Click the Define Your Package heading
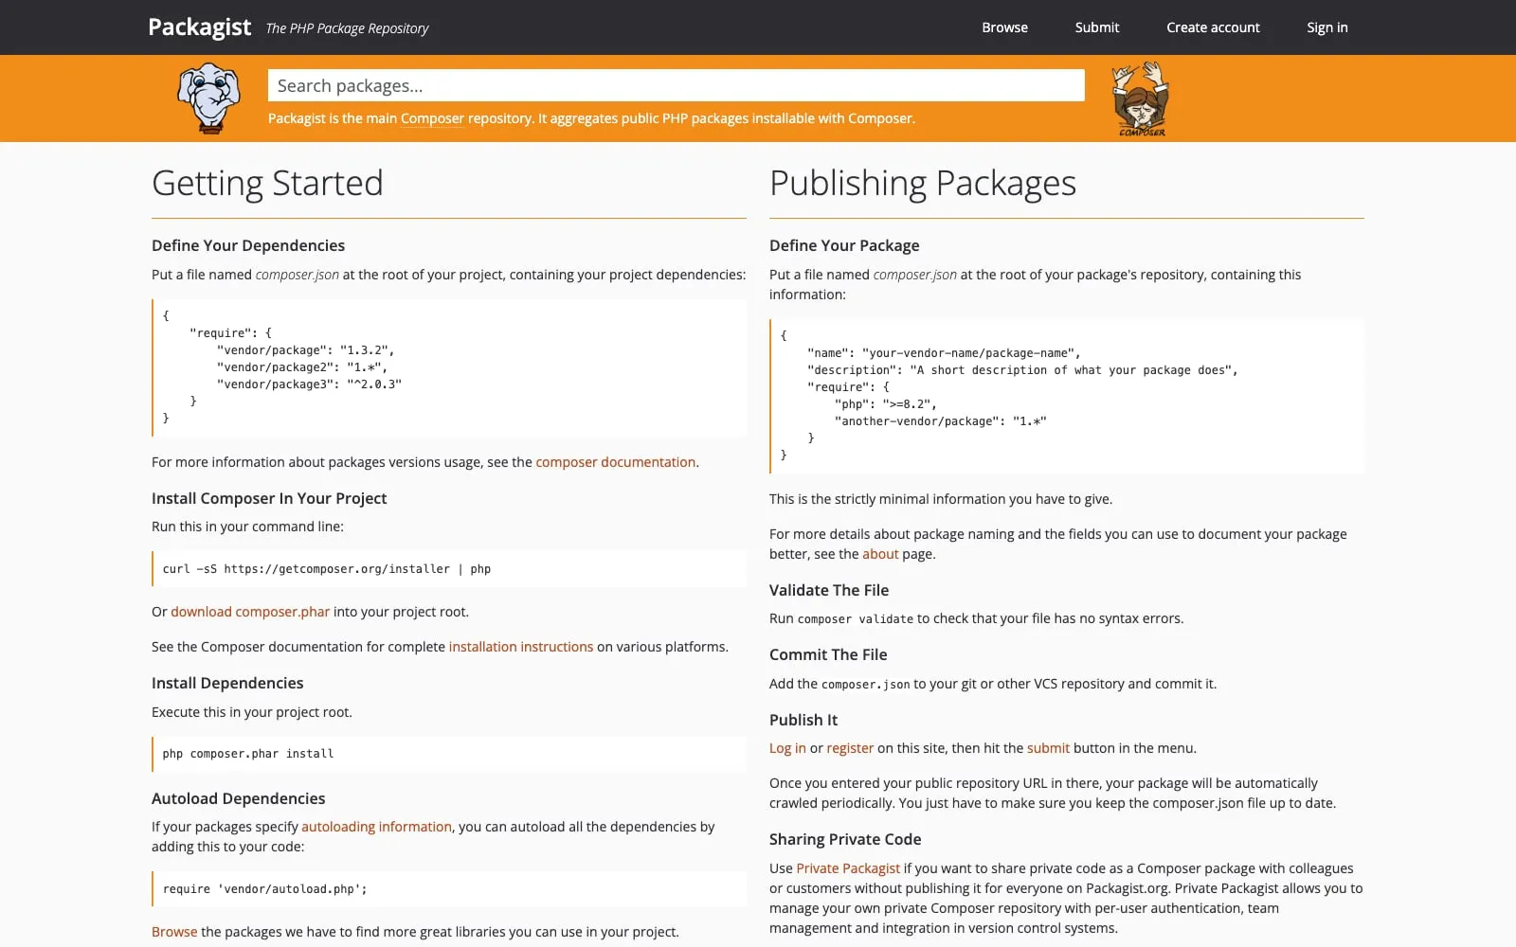This screenshot has height=947, width=1516. click(x=844, y=245)
